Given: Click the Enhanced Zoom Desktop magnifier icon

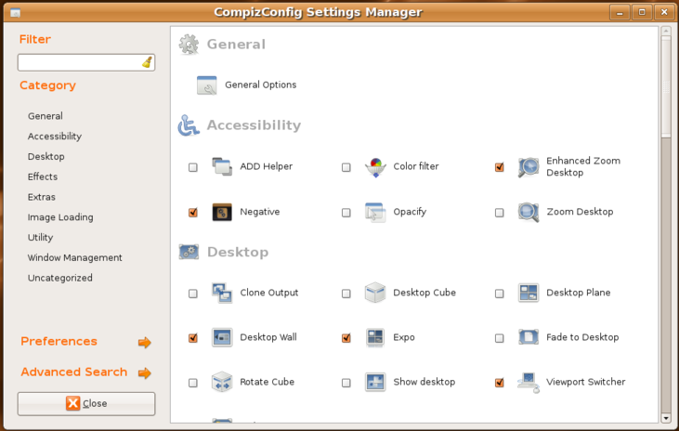Looking at the screenshot, I should coord(529,167).
